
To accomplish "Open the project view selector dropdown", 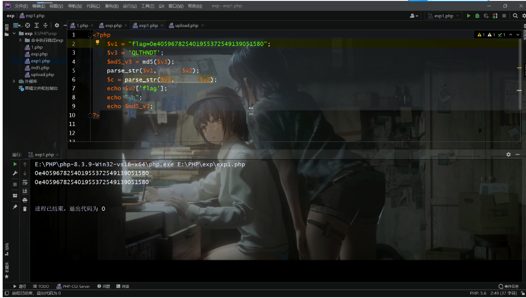I will tap(17, 25).
